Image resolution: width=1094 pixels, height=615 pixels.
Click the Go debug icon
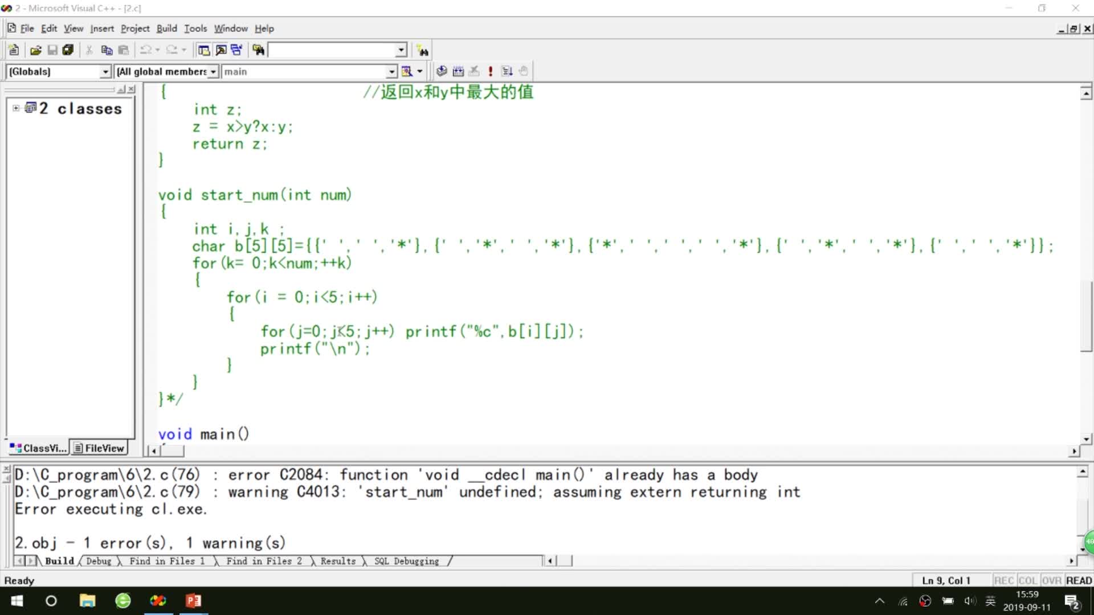(x=507, y=71)
